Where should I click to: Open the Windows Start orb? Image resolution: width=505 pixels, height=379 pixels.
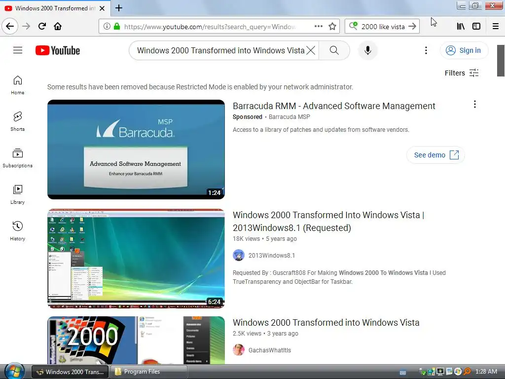tap(14, 371)
